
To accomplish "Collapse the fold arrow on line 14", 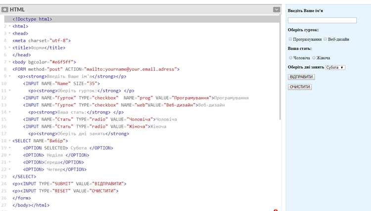I will click(x=10, y=112).
